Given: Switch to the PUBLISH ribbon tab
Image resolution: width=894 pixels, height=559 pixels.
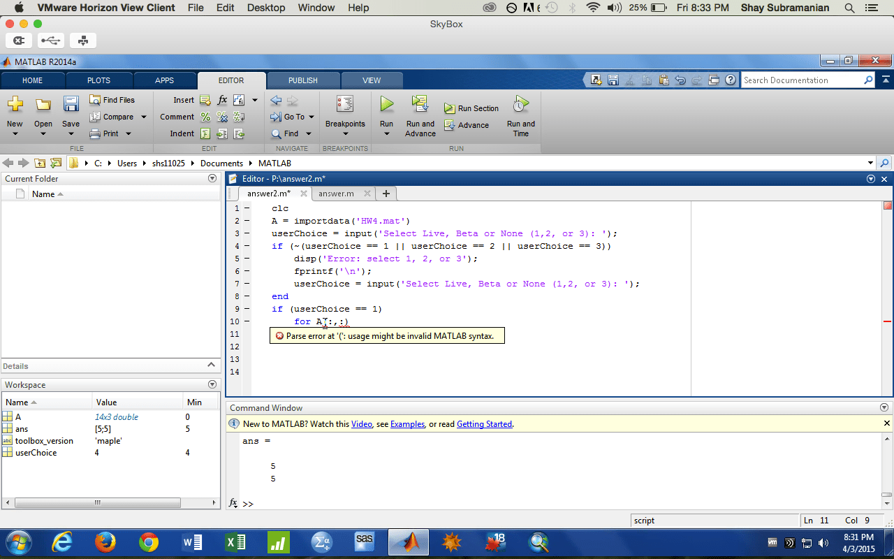Looking at the screenshot, I should (302, 80).
